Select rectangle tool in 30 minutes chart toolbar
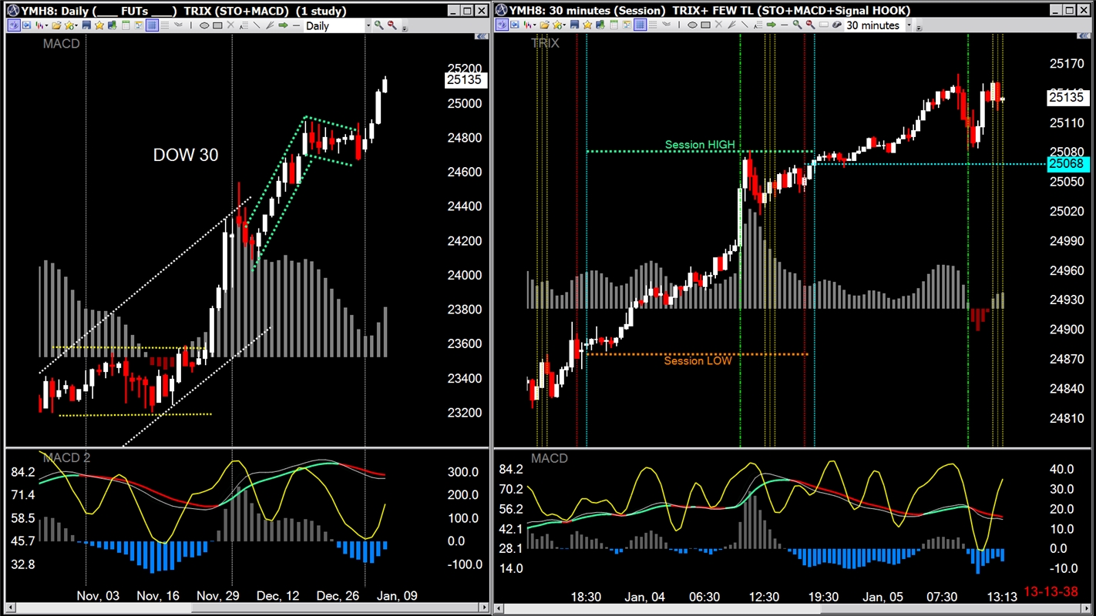Image resolution: width=1096 pixels, height=616 pixels. tap(706, 25)
